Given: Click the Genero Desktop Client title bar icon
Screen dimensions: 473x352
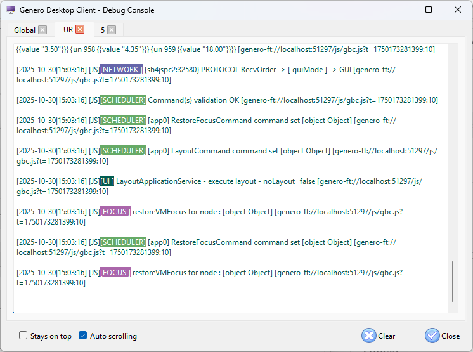Looking at the screenshot, I should click(11, 10).
